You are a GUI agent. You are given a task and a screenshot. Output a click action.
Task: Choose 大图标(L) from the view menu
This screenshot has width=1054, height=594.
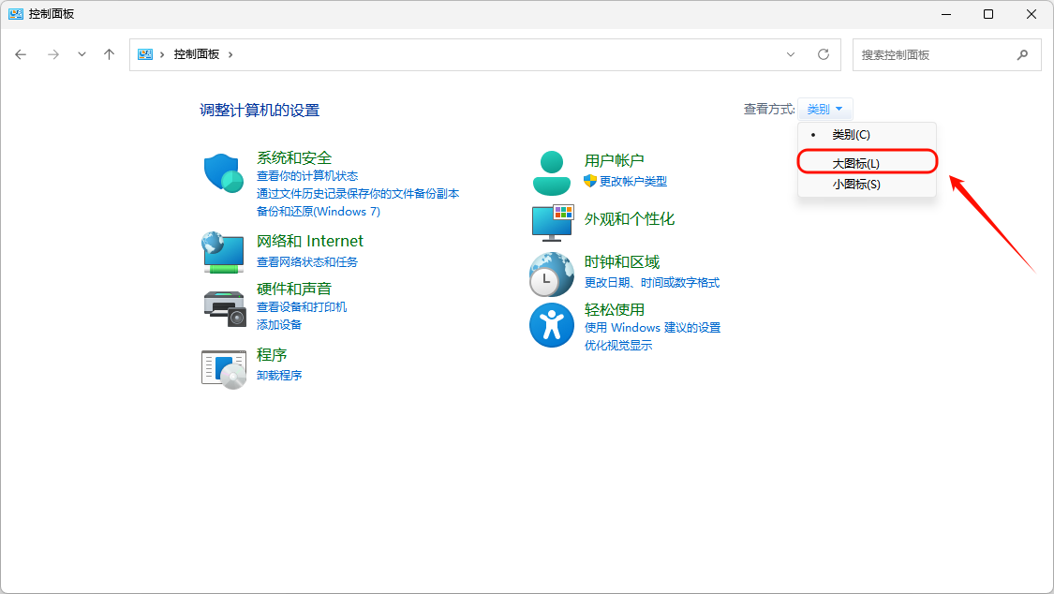(x=868, y=163)
